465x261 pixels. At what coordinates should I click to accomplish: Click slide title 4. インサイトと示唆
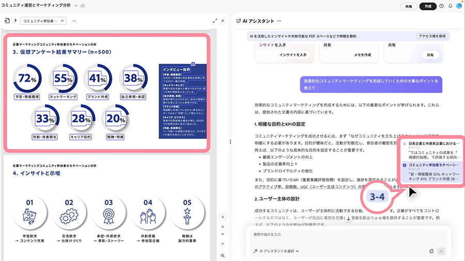(37, 173)
